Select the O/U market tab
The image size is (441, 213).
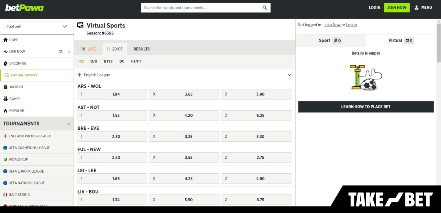point(94,61)
